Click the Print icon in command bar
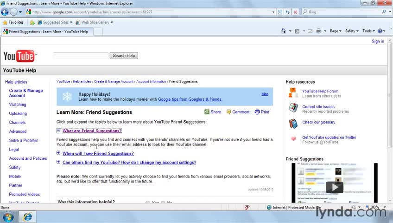 (318, 31)
